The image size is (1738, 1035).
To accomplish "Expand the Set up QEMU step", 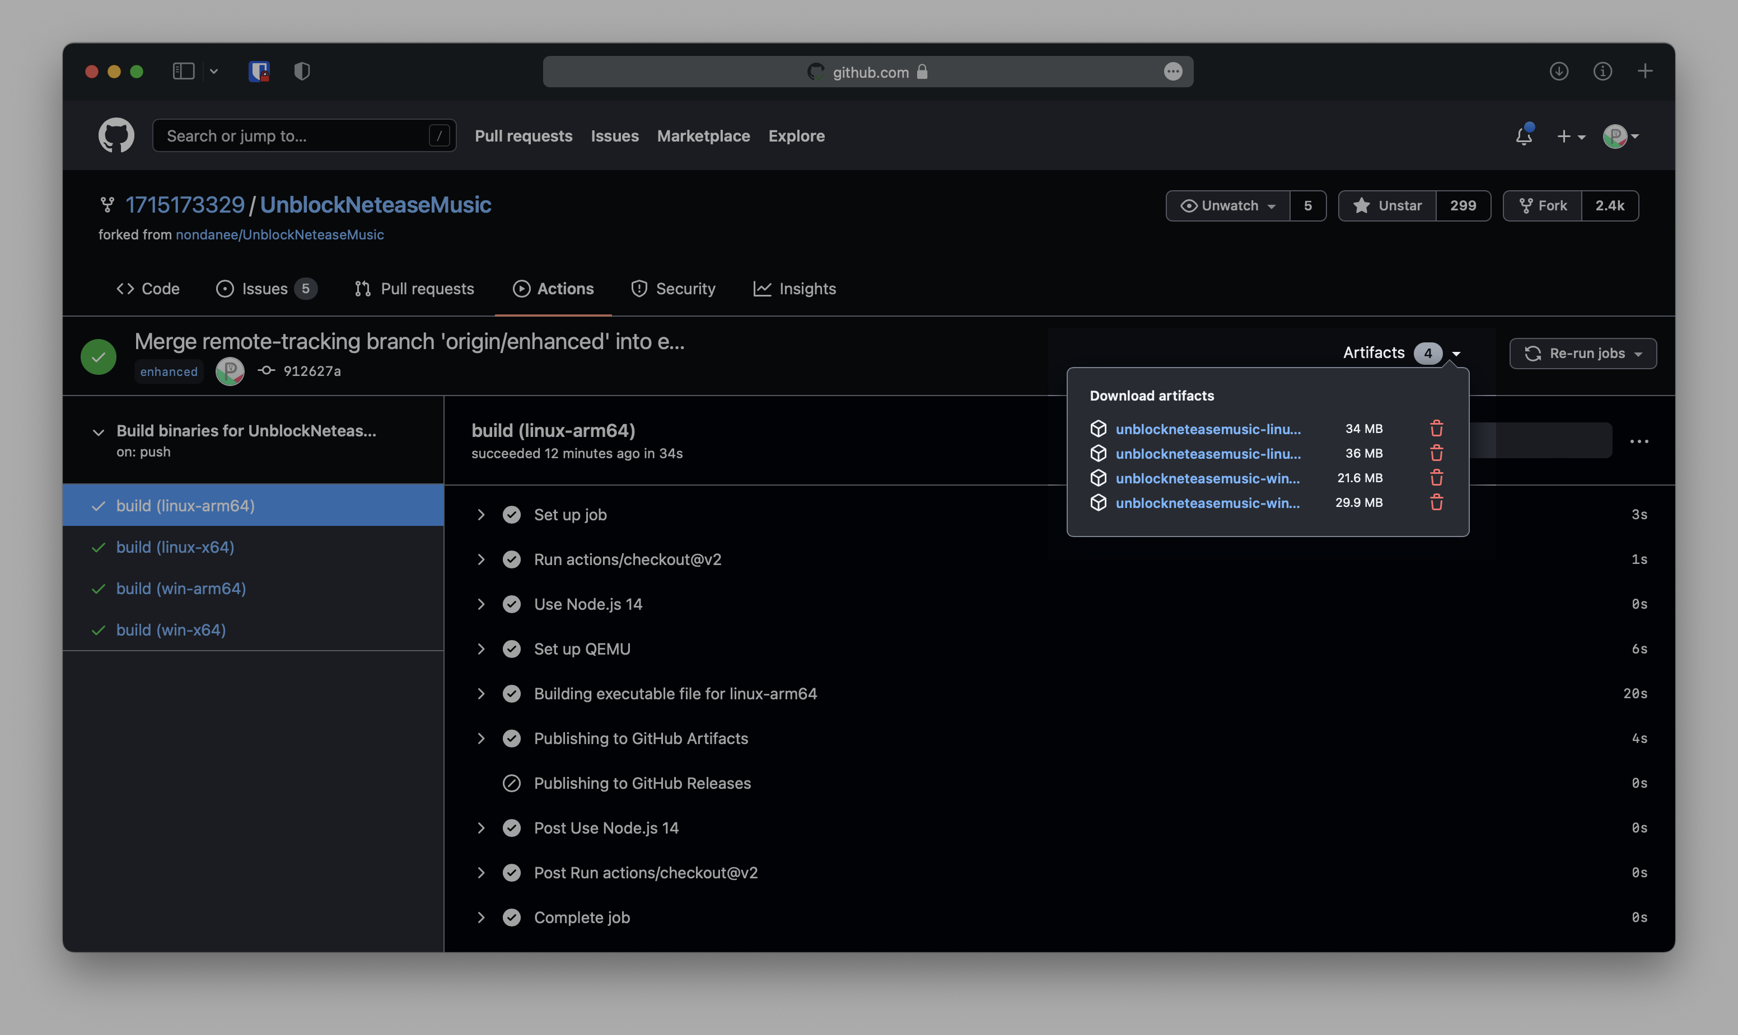I will coord(481,650).
